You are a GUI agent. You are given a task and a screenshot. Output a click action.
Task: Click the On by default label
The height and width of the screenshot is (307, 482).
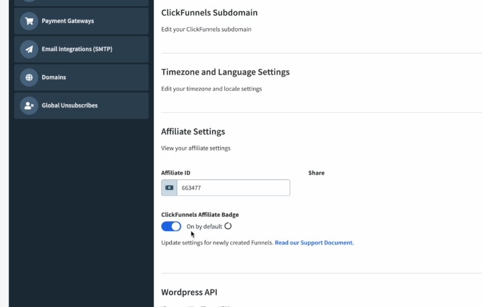click(204, 226)
